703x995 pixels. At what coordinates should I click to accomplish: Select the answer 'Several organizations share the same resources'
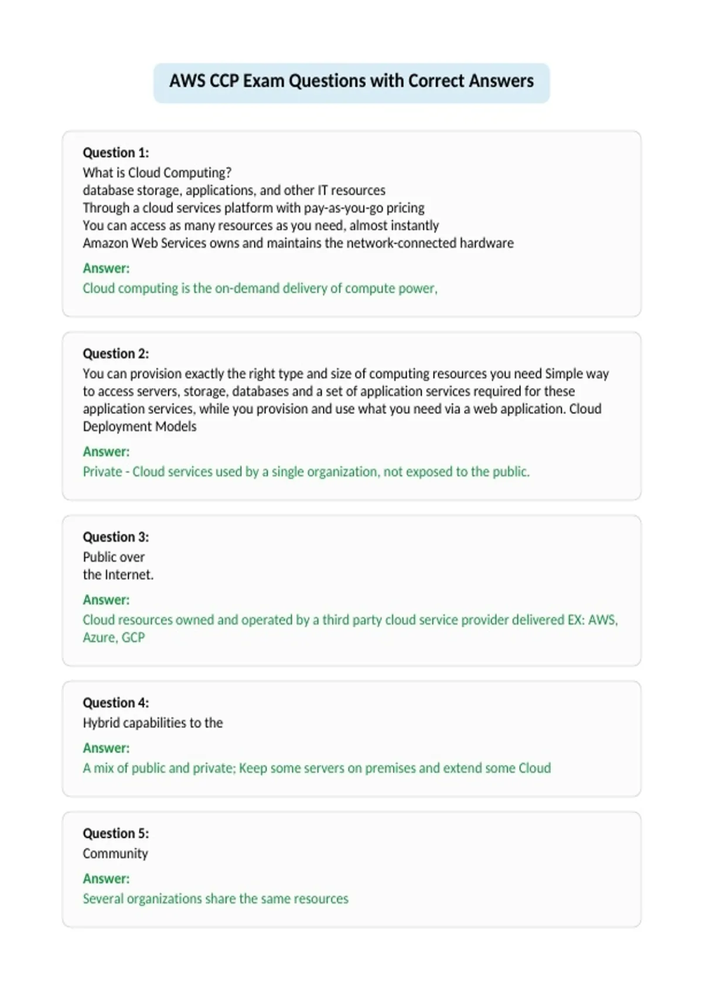216,898
